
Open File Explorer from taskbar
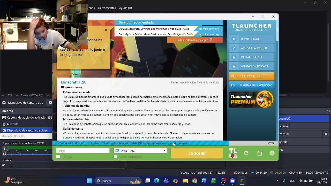(x=185, y=181)
